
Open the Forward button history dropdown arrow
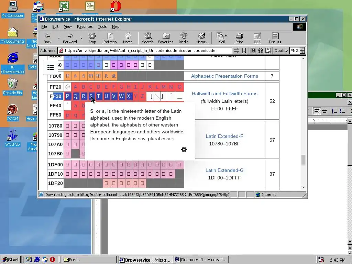(x=81, y=38)
